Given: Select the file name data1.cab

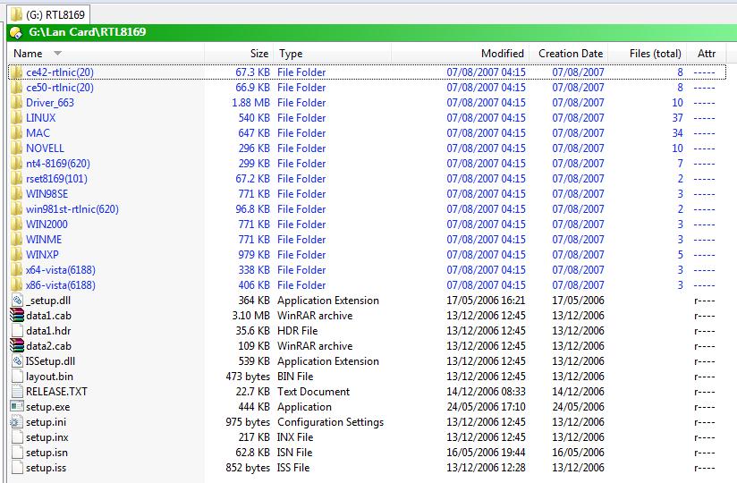Looking at the screenshot, I should click(x=48, y=316).
